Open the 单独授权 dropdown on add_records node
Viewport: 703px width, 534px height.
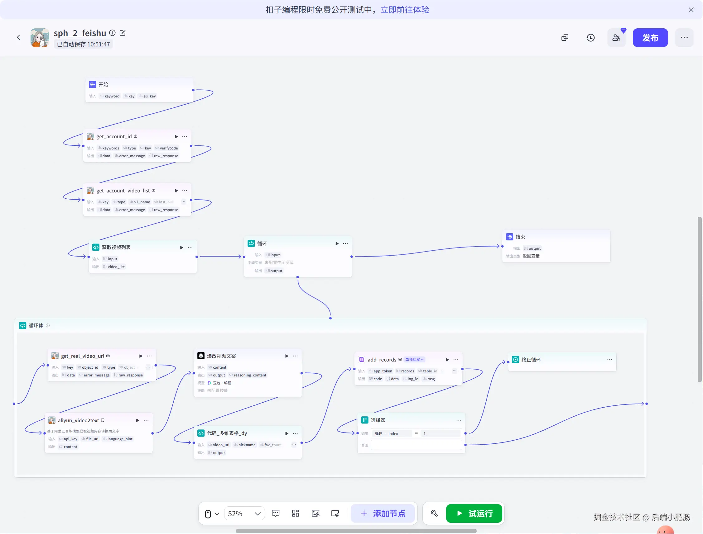coord(414,360)
